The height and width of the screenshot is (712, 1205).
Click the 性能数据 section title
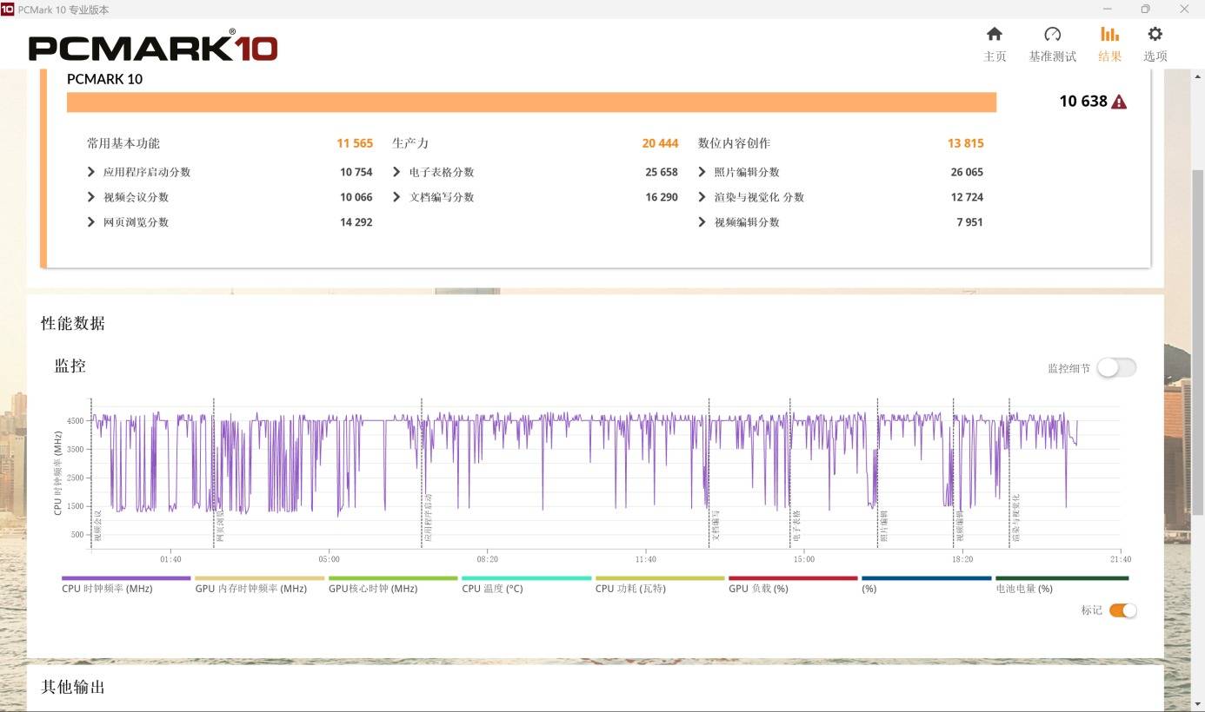pos(73,324)
